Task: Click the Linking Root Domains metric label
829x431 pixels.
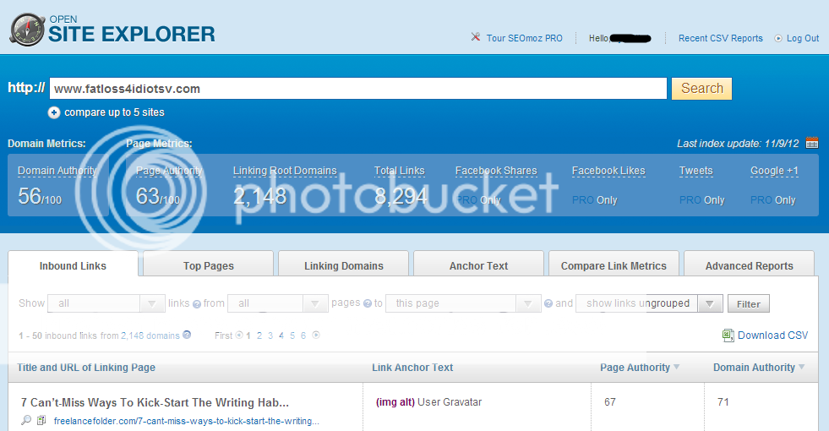Action: coord(285,170)
